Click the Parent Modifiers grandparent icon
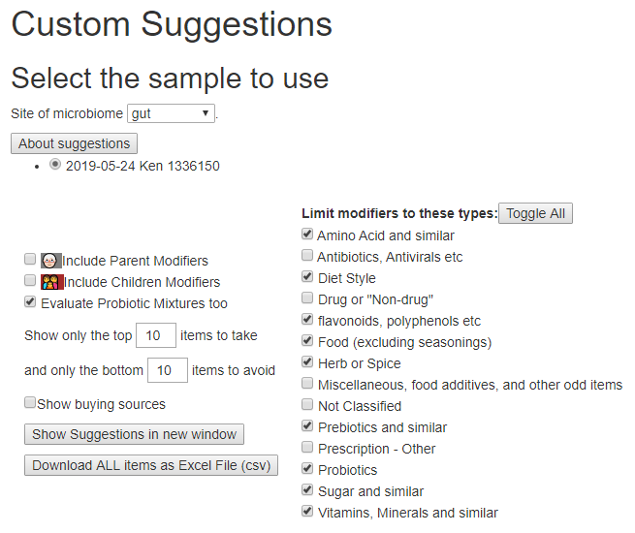 tap(51, 260)
